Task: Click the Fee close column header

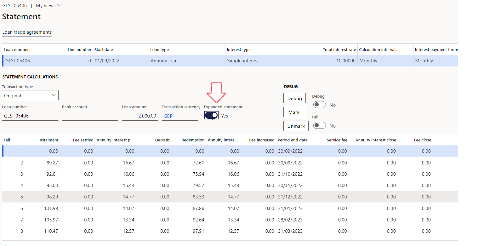Action: [x=423, y=140]
